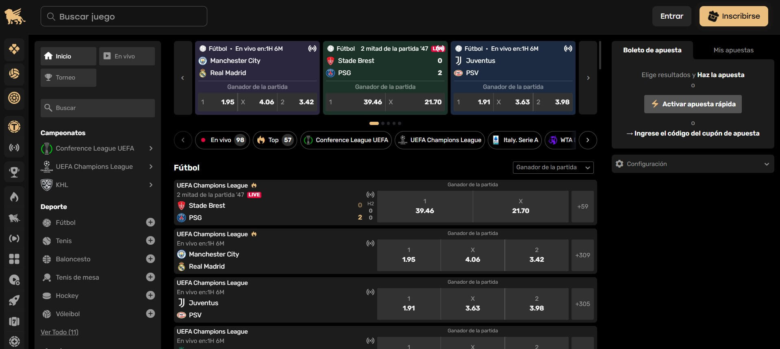
Task: Activate Activar apuesta rápida
Action: coord(693,104)
